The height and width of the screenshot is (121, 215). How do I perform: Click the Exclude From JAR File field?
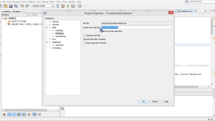coord(136,28)
